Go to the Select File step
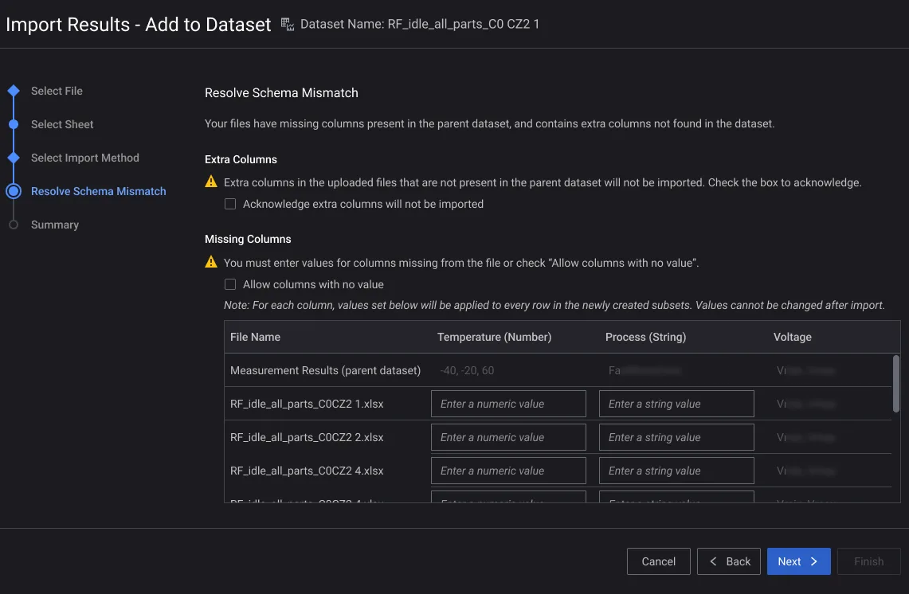The image size is (909, 594). pos(57,91)
